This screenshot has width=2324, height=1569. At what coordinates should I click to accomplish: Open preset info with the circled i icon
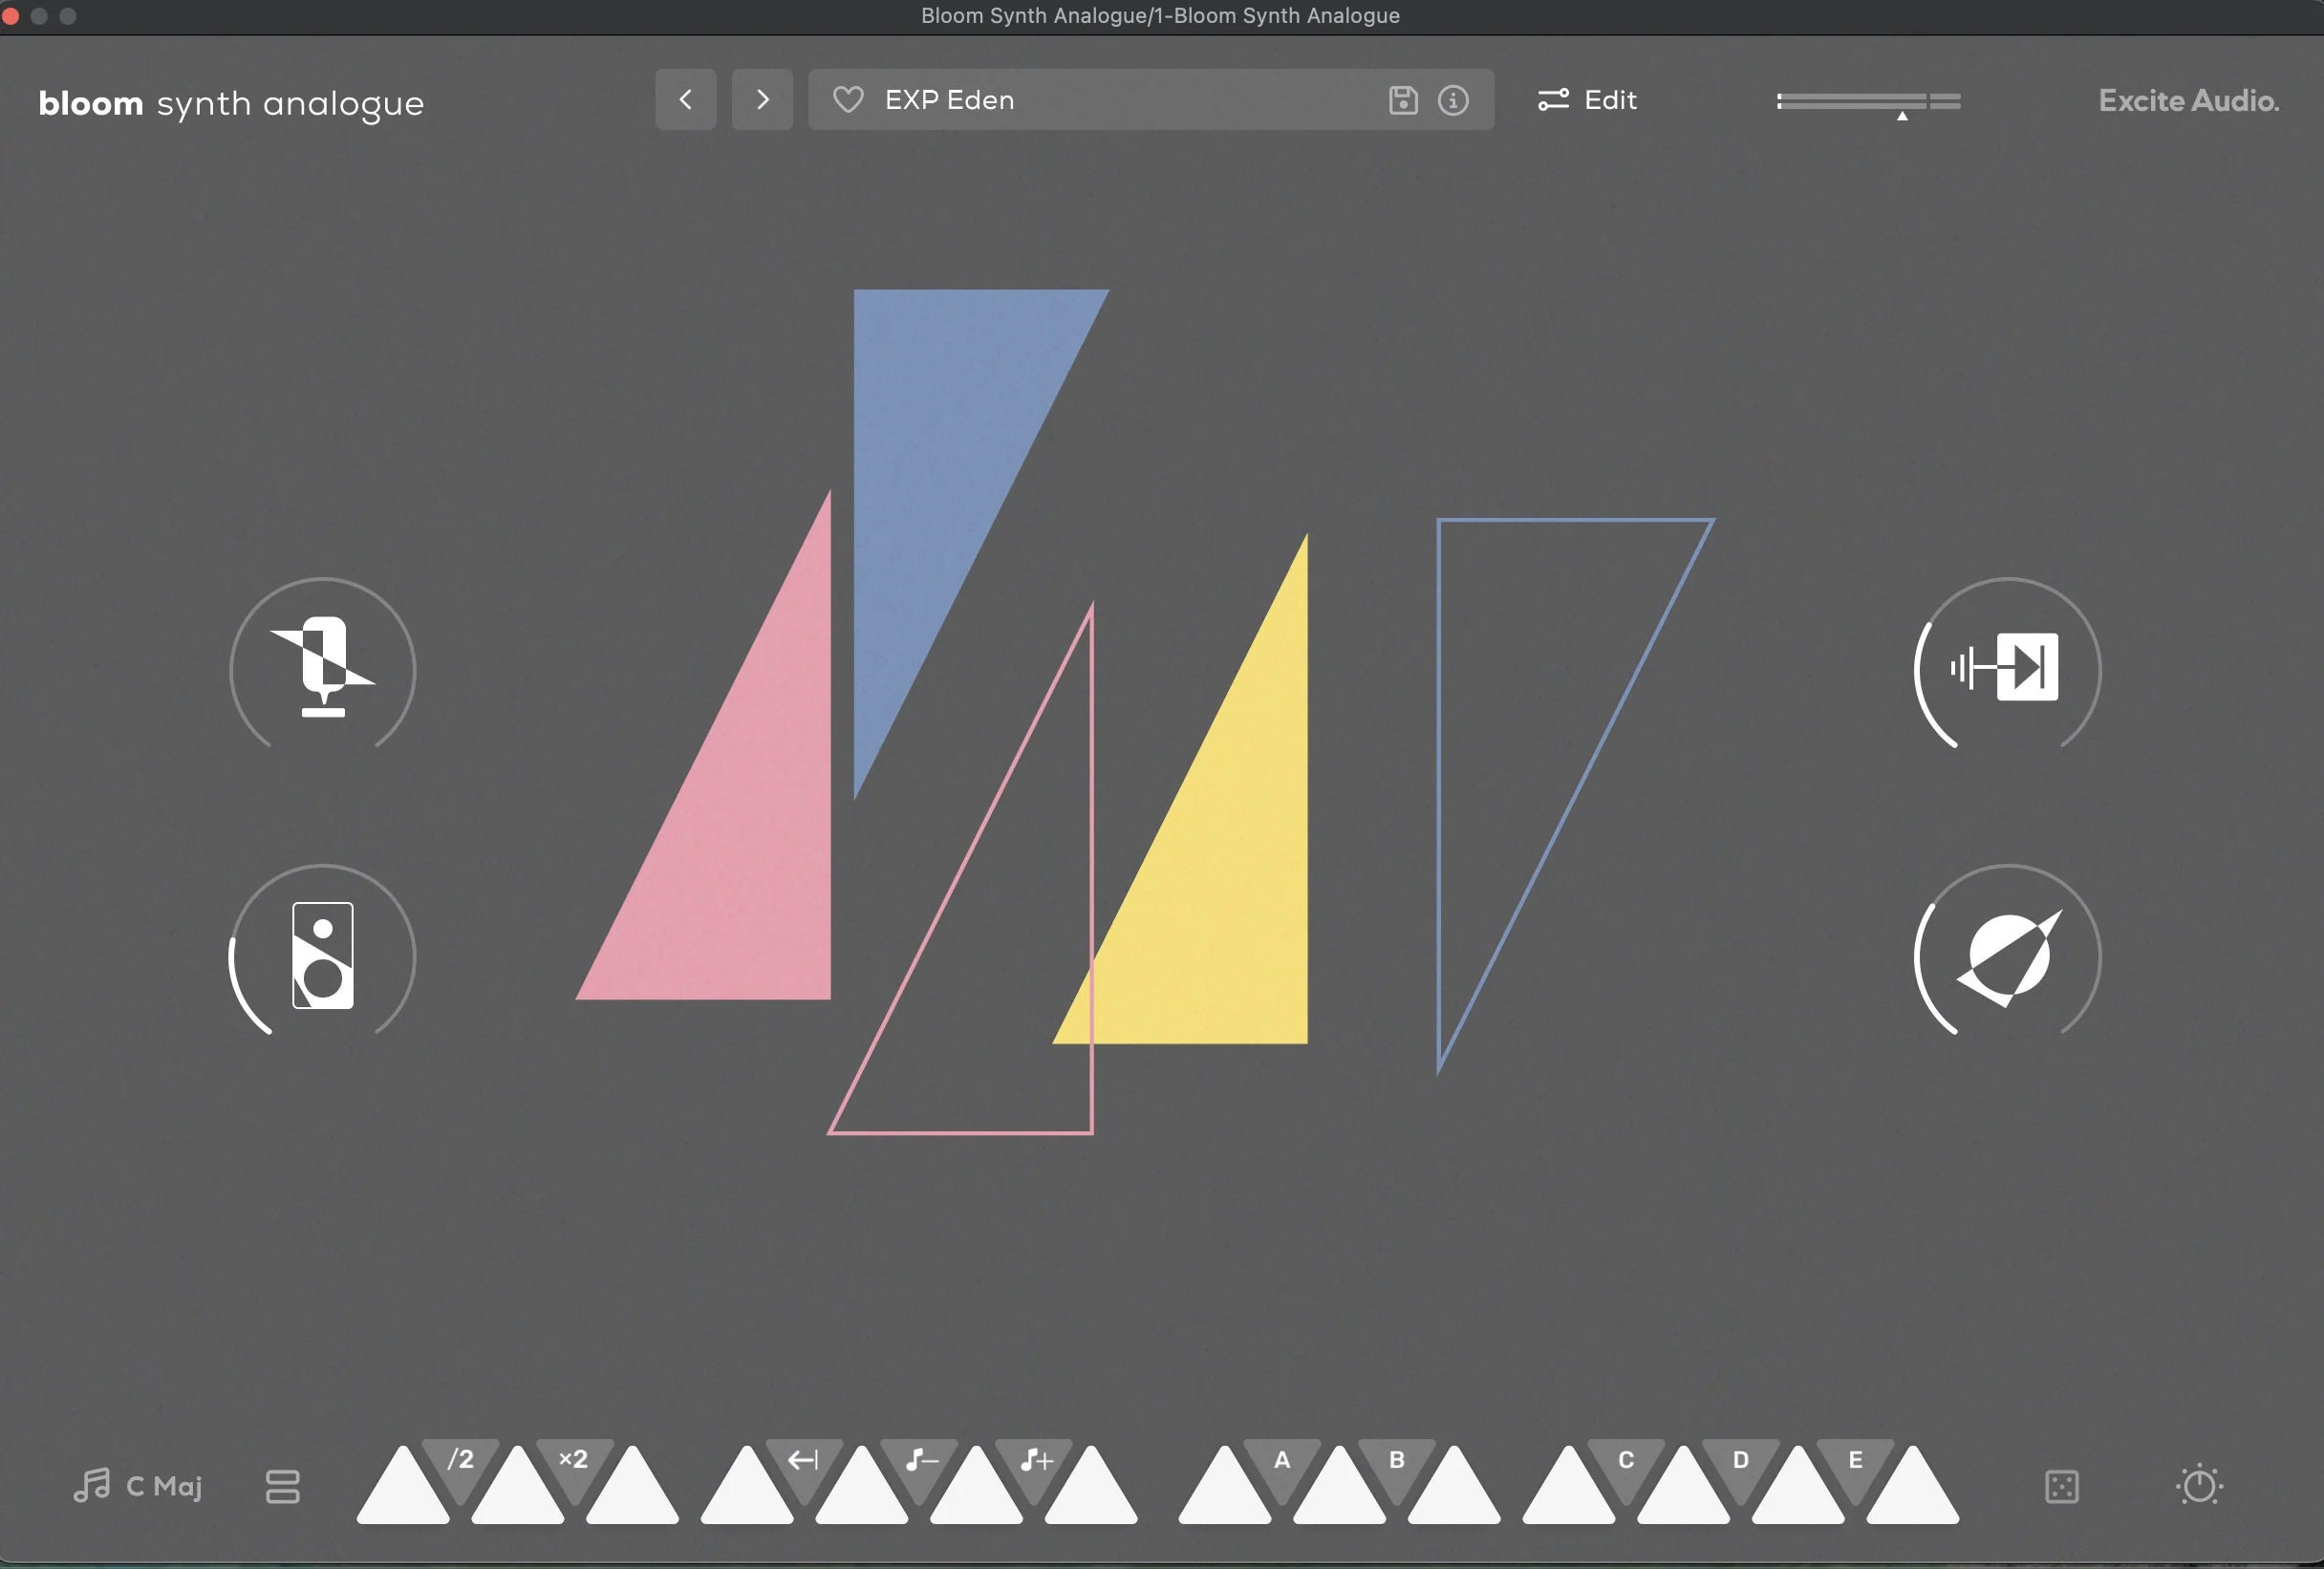click(1453, 100)
